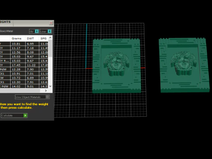
Task: Click the horizontal scroll right arrow
Action: click(46, 91)
